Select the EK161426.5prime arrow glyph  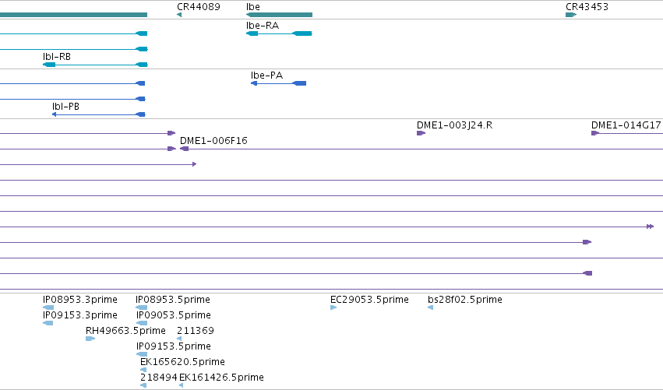point(181,385)
